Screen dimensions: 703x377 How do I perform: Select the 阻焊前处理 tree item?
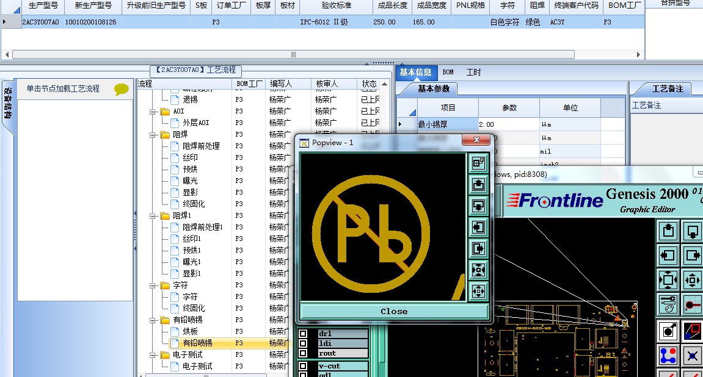201,146
